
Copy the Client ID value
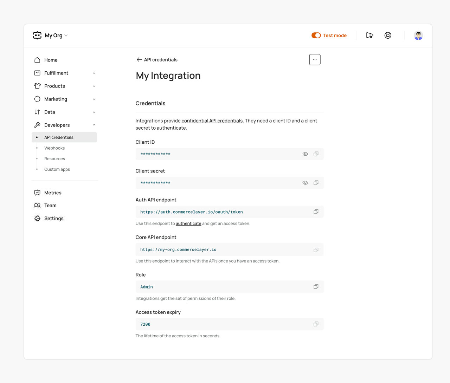pyautogui.click(x=316, y=154)
